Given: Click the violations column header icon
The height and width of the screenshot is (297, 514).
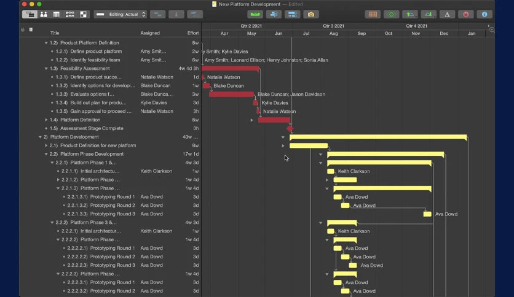Looking at the screenshot, I should [x=23, y=30].
